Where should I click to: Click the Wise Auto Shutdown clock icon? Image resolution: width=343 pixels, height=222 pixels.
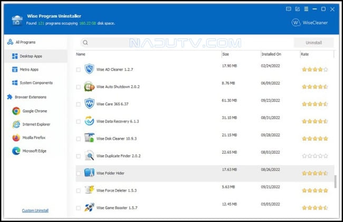tap(89, 86)
